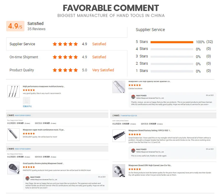Click the On-time Shipment star rating icons
222x195 pixels.
pyautogui.click(x=65, y=57)
